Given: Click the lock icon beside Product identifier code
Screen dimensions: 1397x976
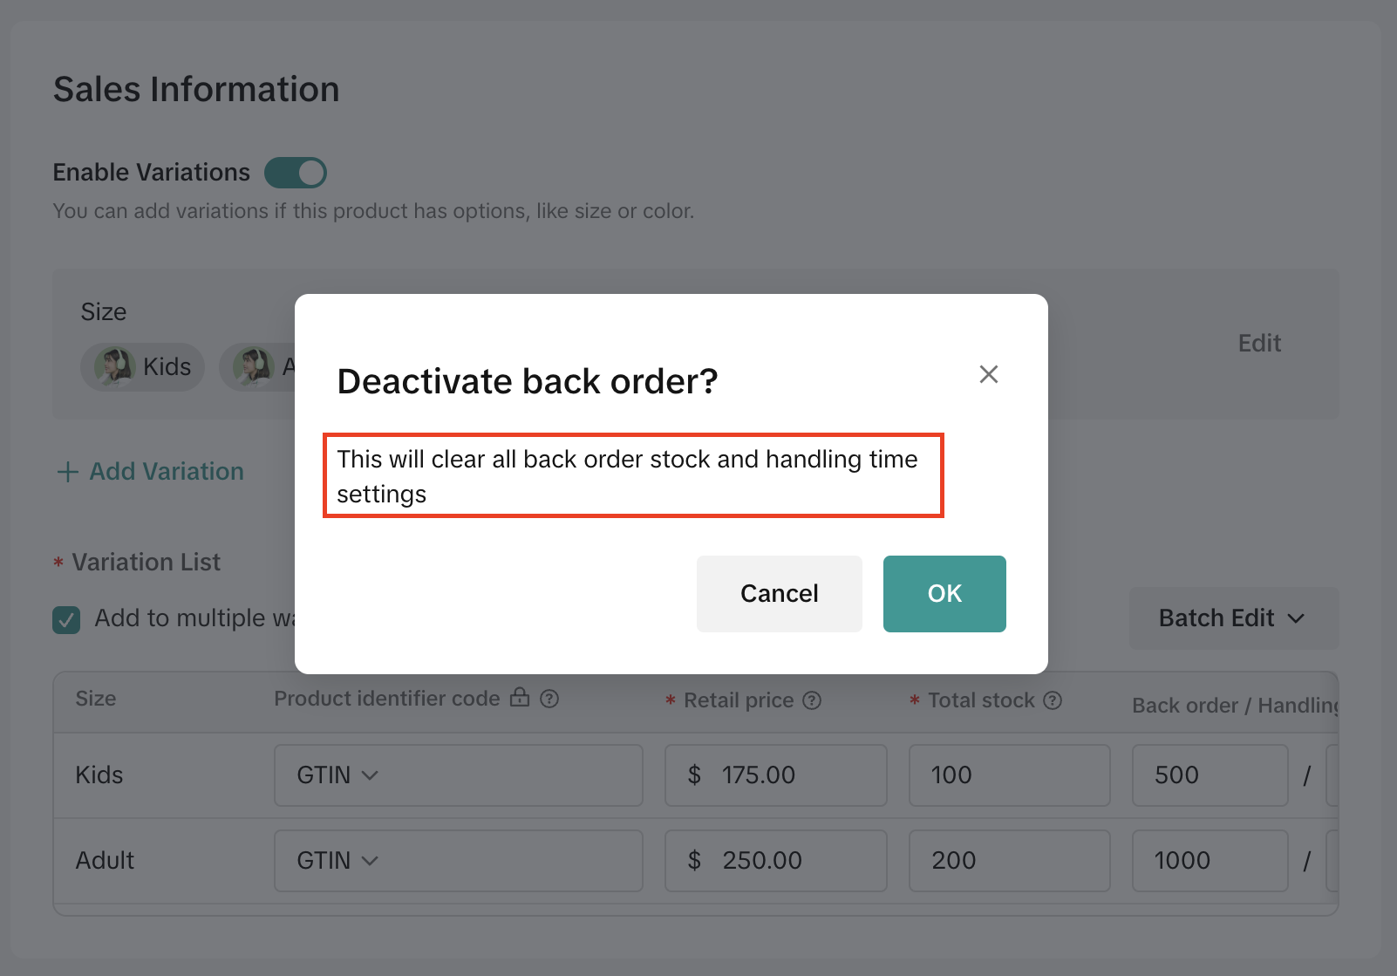Looking at the screenshot, I should click(520, 698).
